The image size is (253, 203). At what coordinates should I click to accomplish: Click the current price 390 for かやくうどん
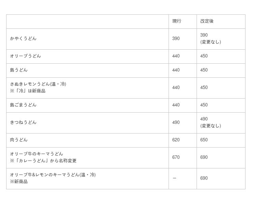click(x=176, y=39)
